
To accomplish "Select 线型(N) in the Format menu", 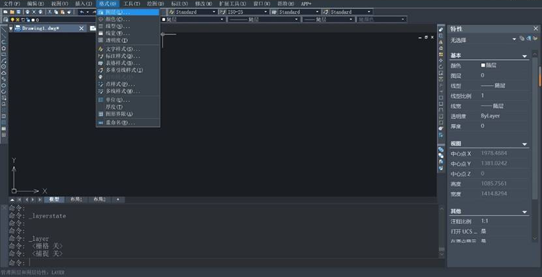I will pos(128,26).
